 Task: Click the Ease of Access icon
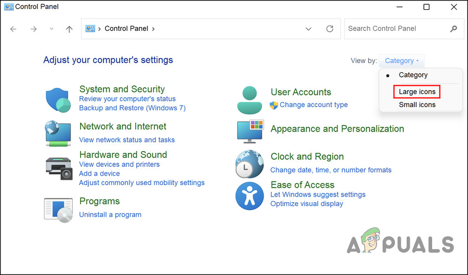tap(250, 196)
